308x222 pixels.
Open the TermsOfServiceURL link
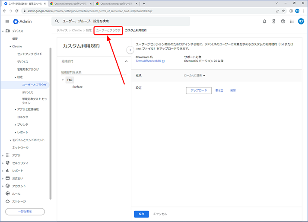[149, 61]
